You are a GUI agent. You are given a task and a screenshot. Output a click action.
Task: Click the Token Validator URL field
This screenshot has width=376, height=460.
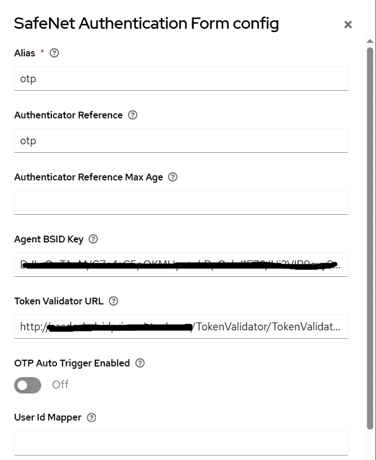coord(180,327)
